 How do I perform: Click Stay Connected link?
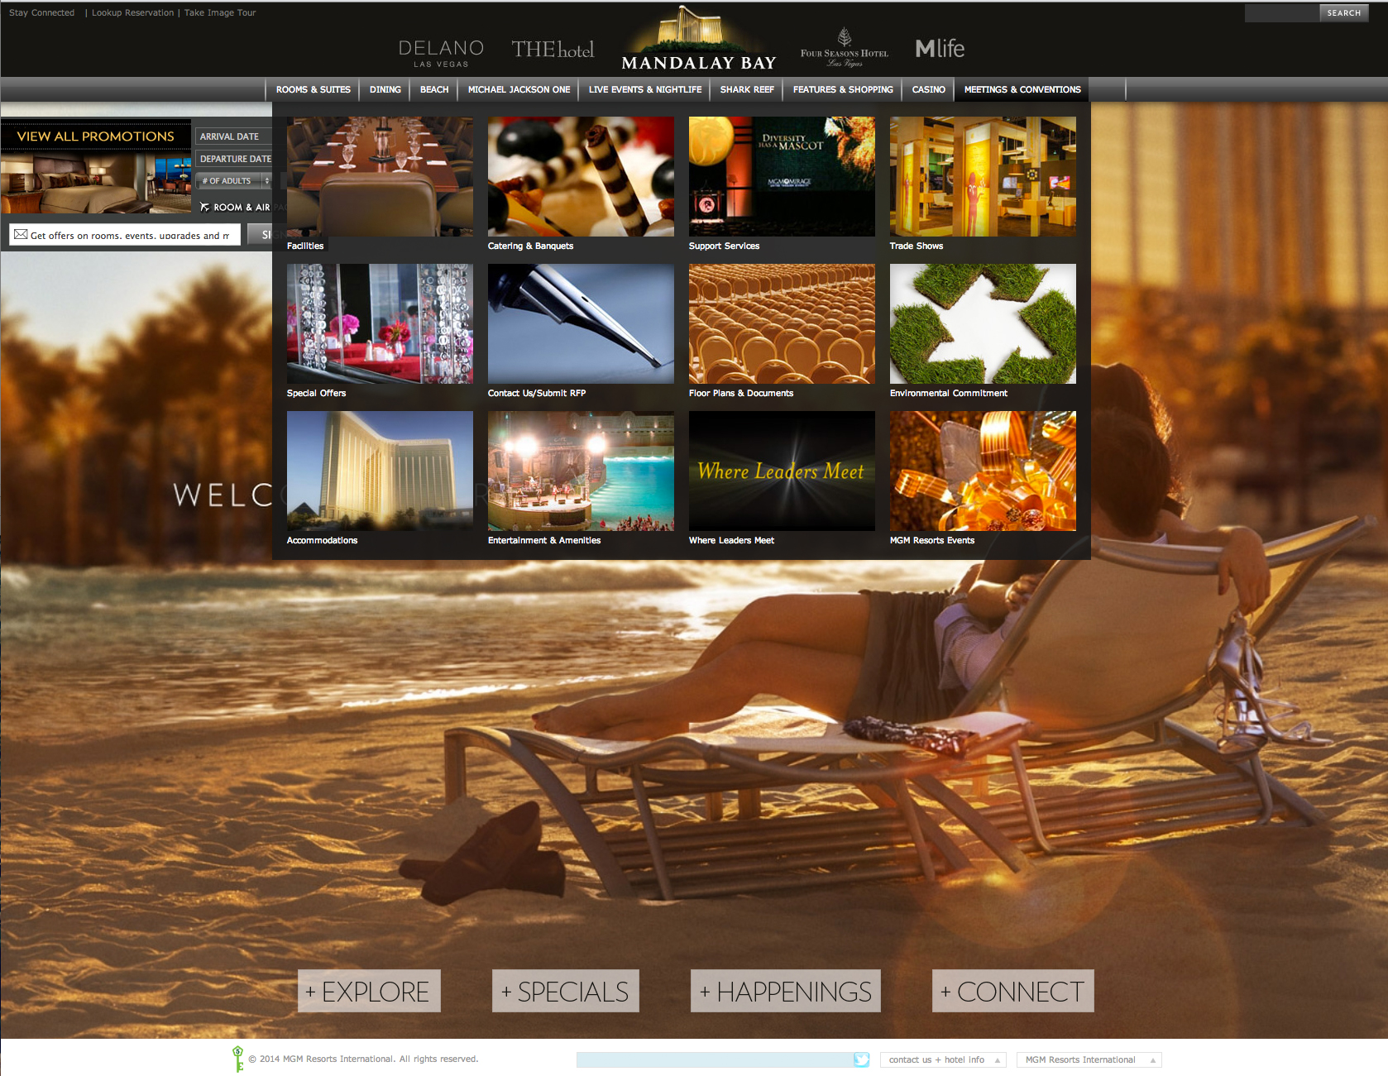pos(41,12)
